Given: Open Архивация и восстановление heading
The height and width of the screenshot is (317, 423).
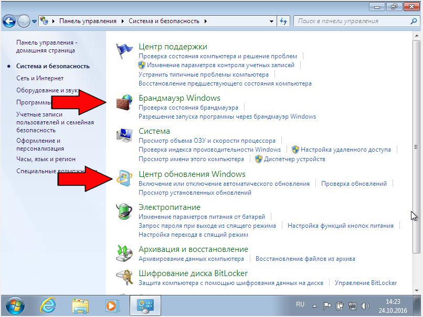Looking at the screenshot, I should (x=194, y=249).
